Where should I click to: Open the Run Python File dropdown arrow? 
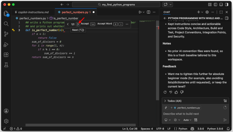tap(144, 12)
